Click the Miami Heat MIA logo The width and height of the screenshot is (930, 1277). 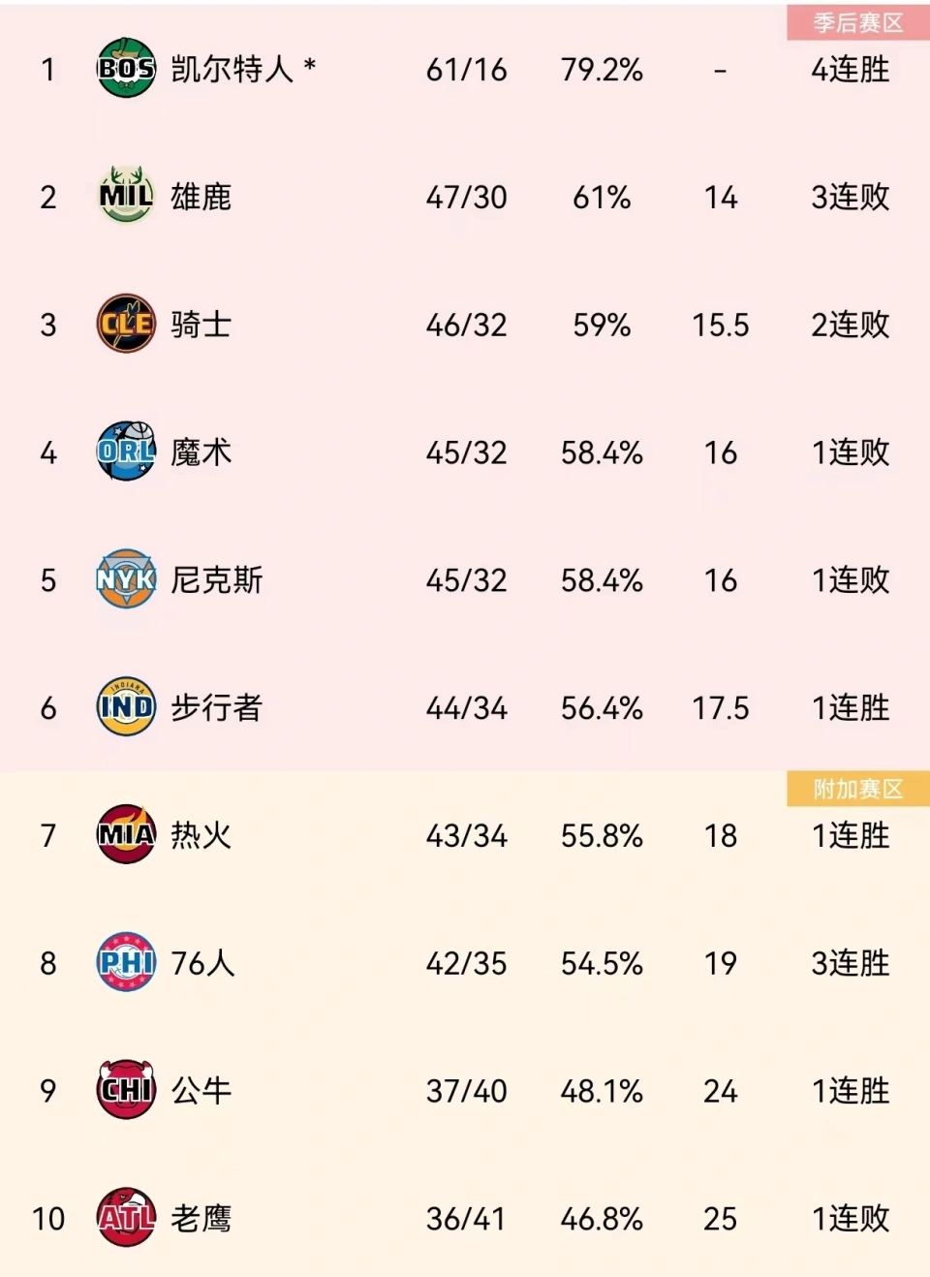tap(126, 834)
